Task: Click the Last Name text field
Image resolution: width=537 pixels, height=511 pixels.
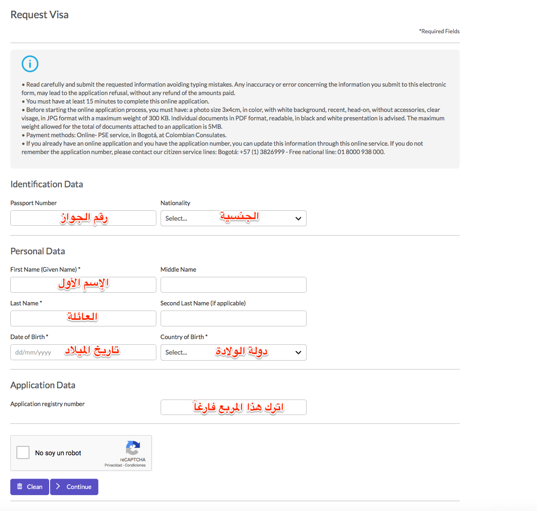Action: click(x=83, y=318)
